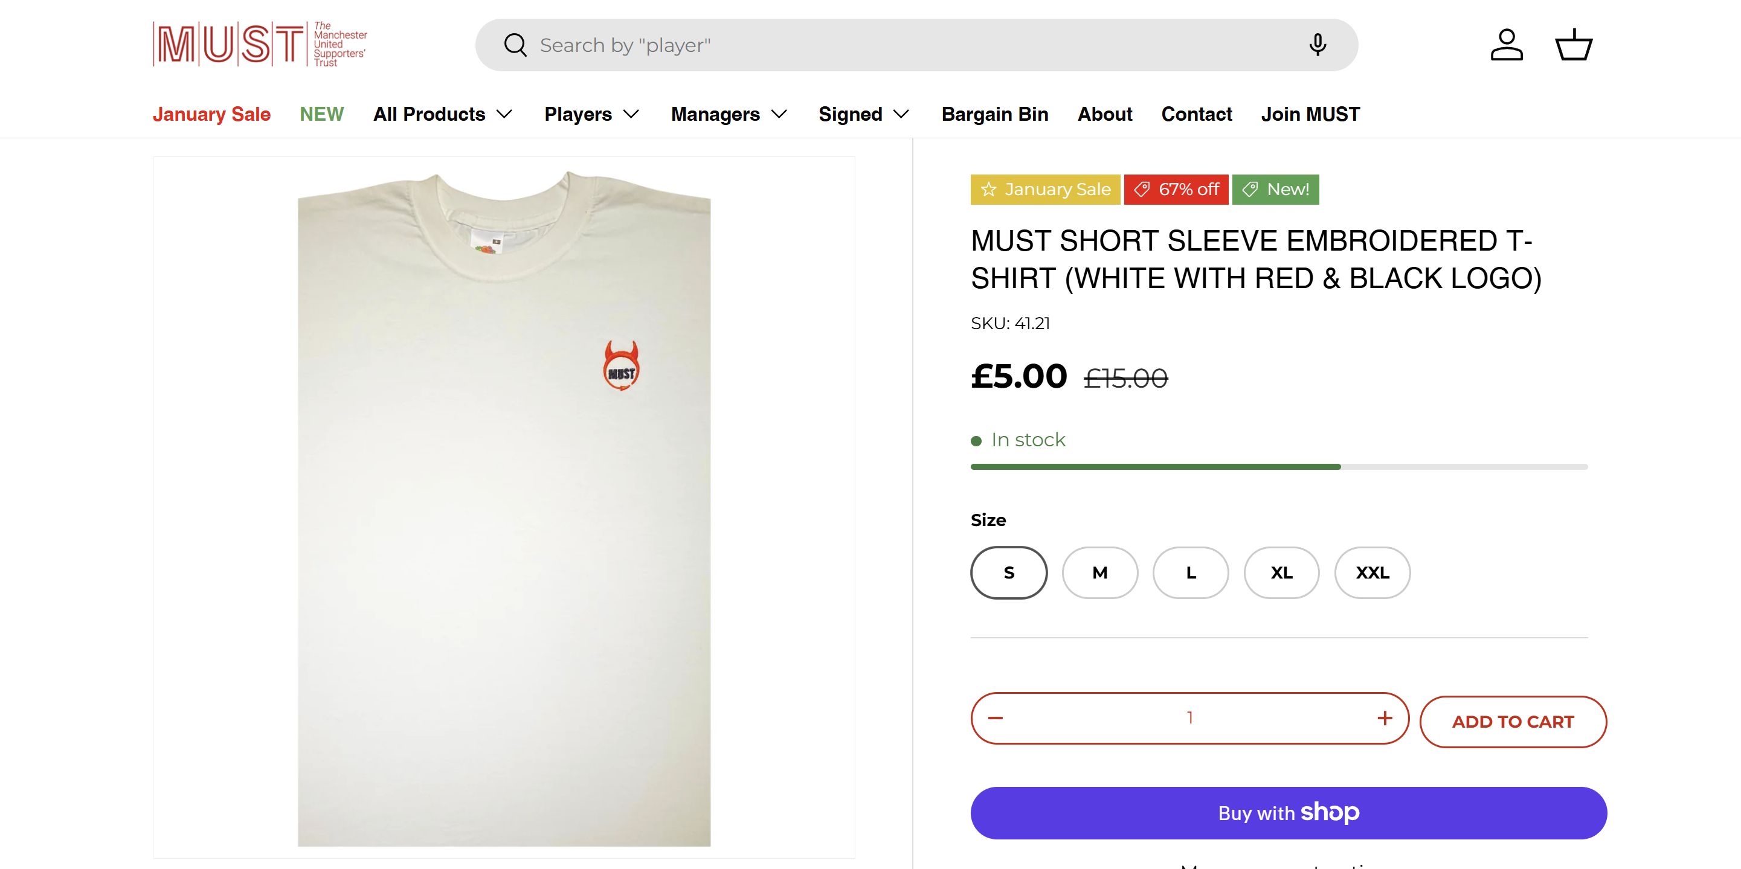
Task: Choose size XXL option
Action: tap(1372, 572)
